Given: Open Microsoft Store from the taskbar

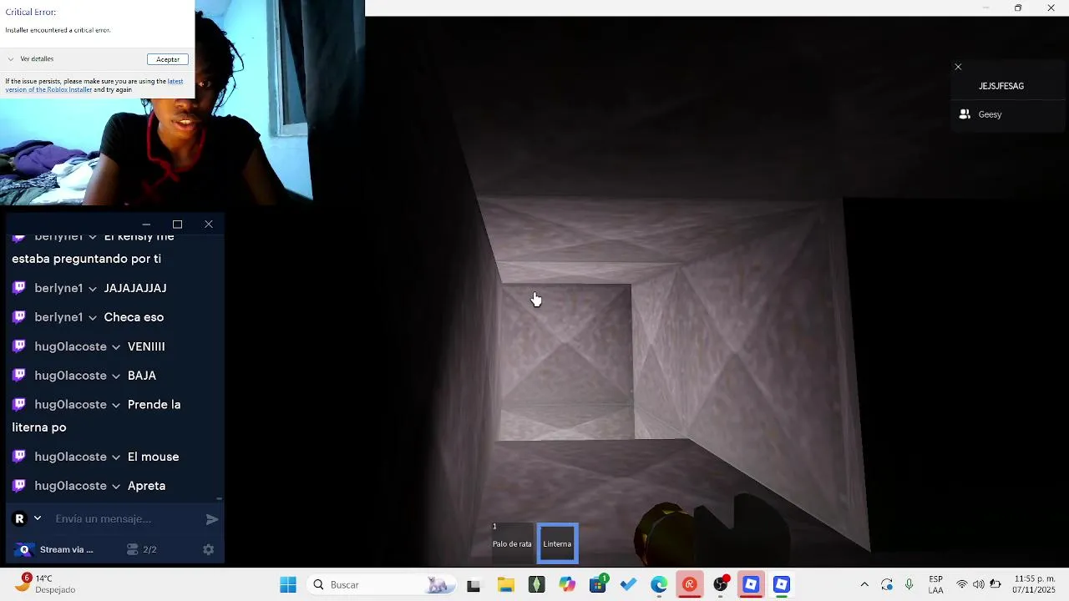Looking at the screenshot, I should pyautogui.click(x=598, y=585).
